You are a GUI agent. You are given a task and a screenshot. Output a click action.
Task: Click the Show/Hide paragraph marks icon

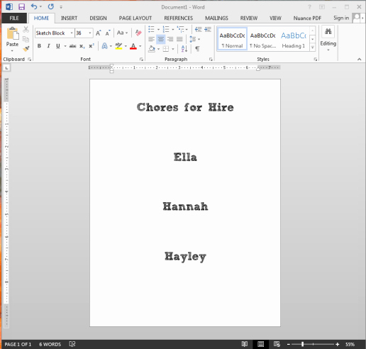point(197,49)
